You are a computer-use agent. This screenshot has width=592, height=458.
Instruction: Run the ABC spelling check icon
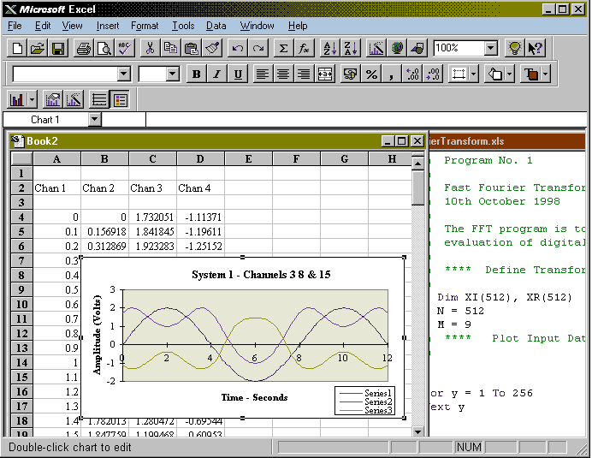(125, 49)
